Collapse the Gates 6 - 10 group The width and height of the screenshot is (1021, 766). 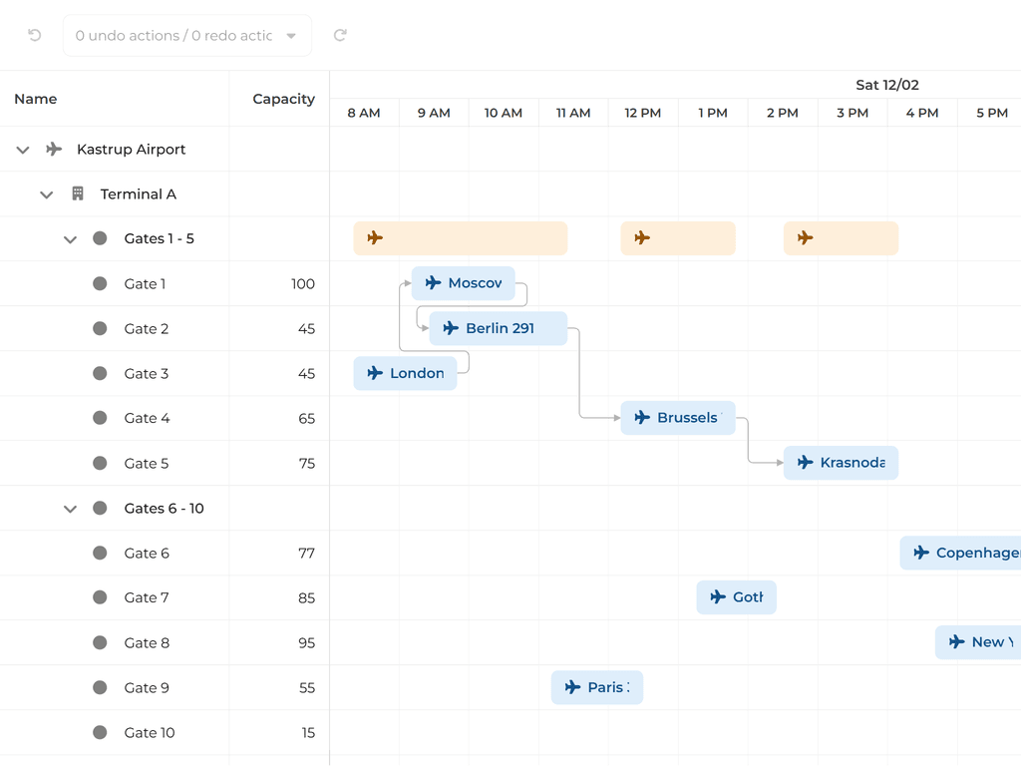pyautogui.click(x=70, y=510)
